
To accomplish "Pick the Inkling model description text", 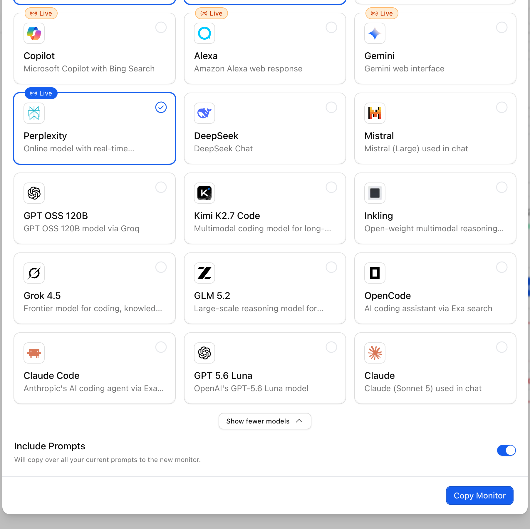I will 434,229.
